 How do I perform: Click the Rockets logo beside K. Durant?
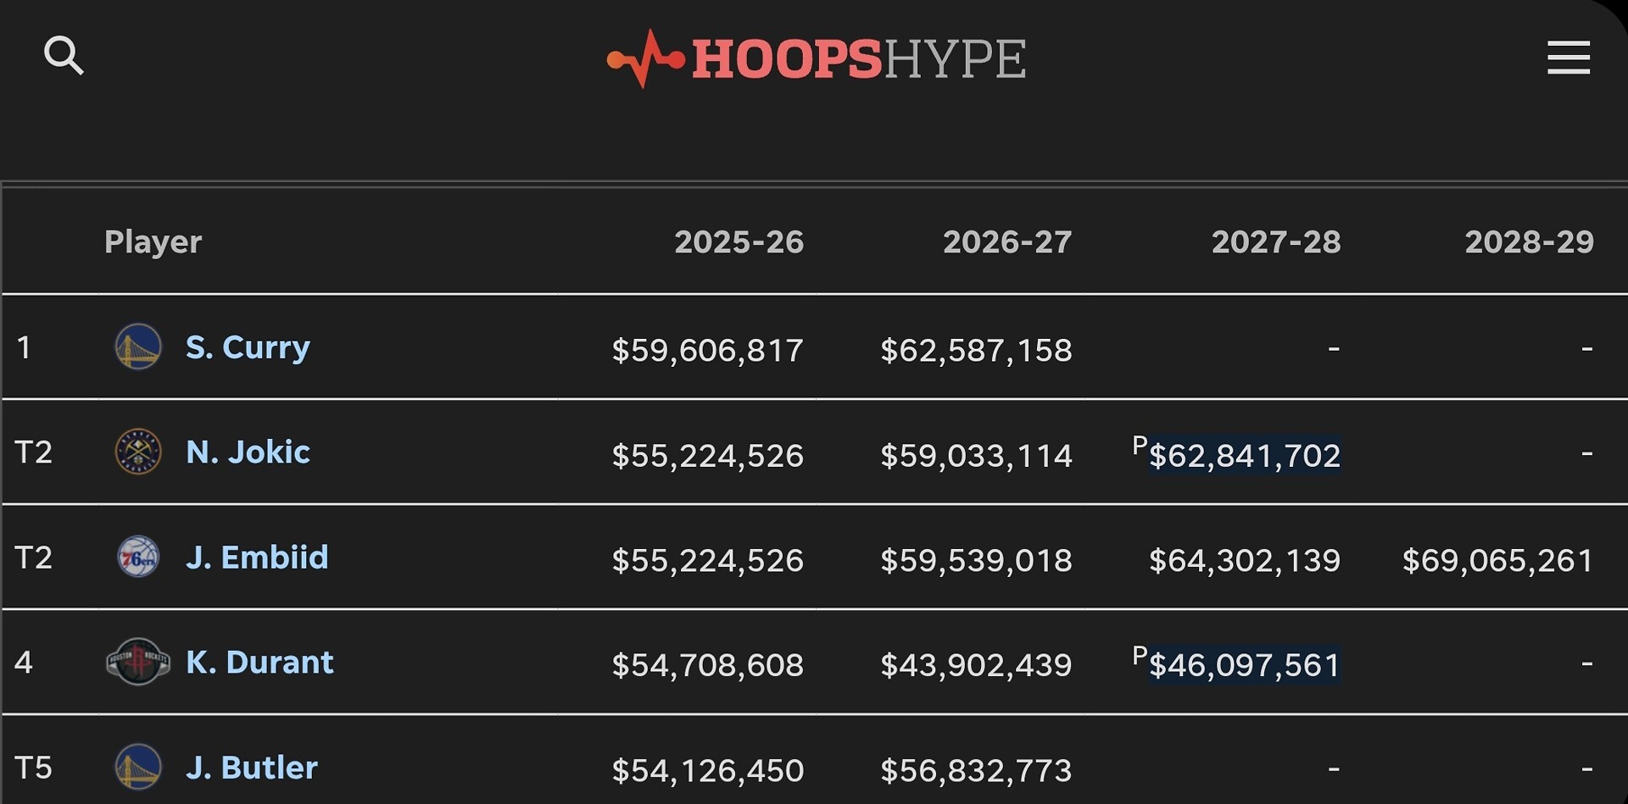(x=138, y=662)
